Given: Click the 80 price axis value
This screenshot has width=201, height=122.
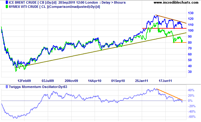Looking at the screenshot, I should (190, 42).
